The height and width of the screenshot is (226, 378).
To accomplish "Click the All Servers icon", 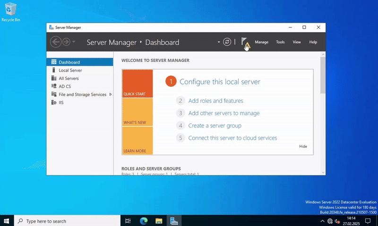I will (x=54, y=78).
